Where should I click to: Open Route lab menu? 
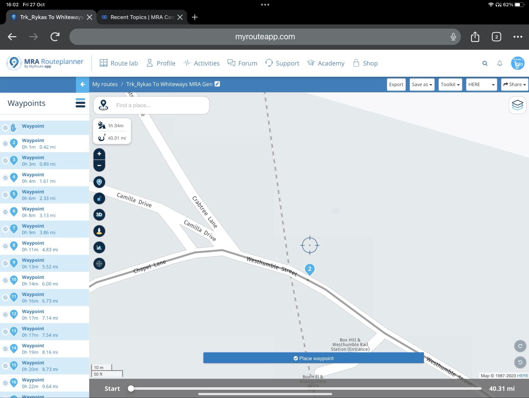(x=119, y=63)
